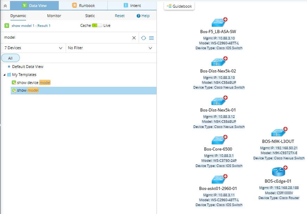Click red plus on Bos-F5_LB-ASA-SW
The width and height of the screenshot is (307, 214).
click(225, 19)
